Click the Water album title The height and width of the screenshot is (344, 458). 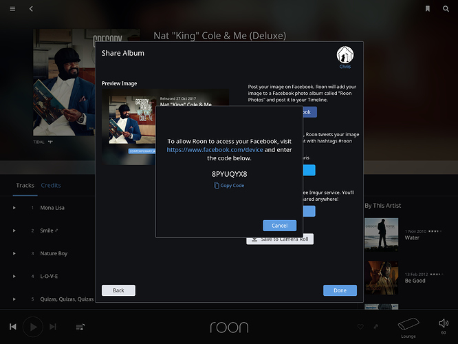coord(412,237)
